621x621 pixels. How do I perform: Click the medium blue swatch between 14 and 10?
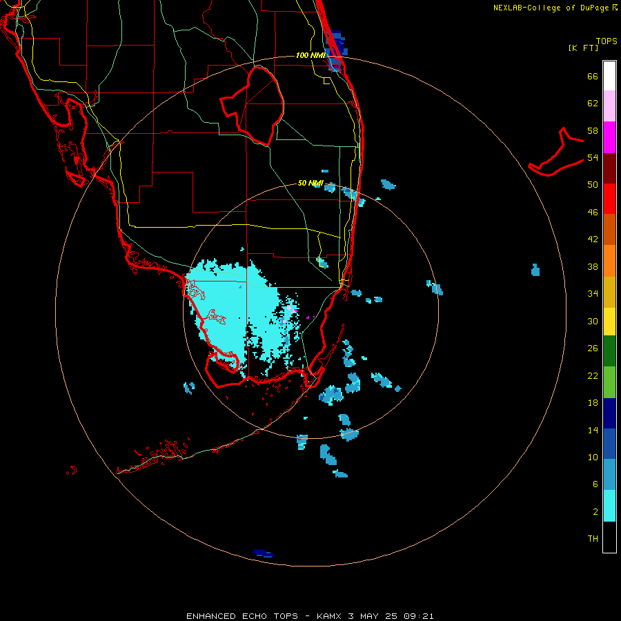609,444
